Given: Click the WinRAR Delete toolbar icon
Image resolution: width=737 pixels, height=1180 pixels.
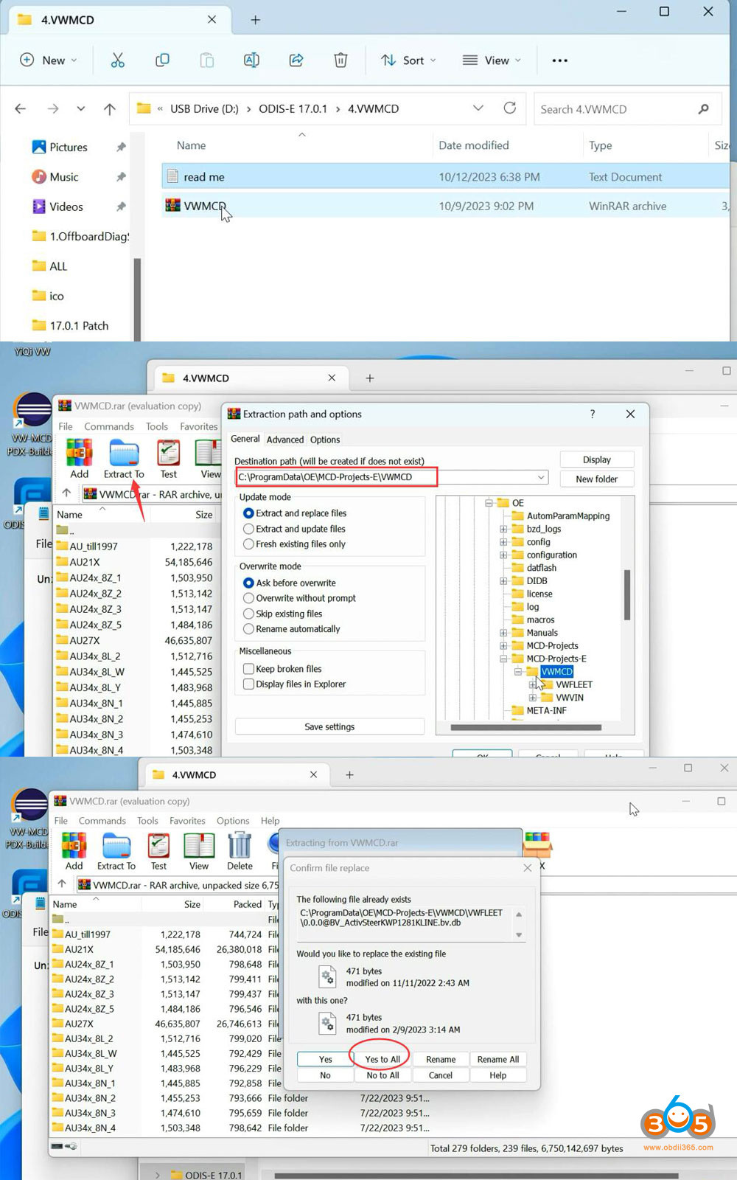Looking at the screenshot, I should tap(240, 850).
